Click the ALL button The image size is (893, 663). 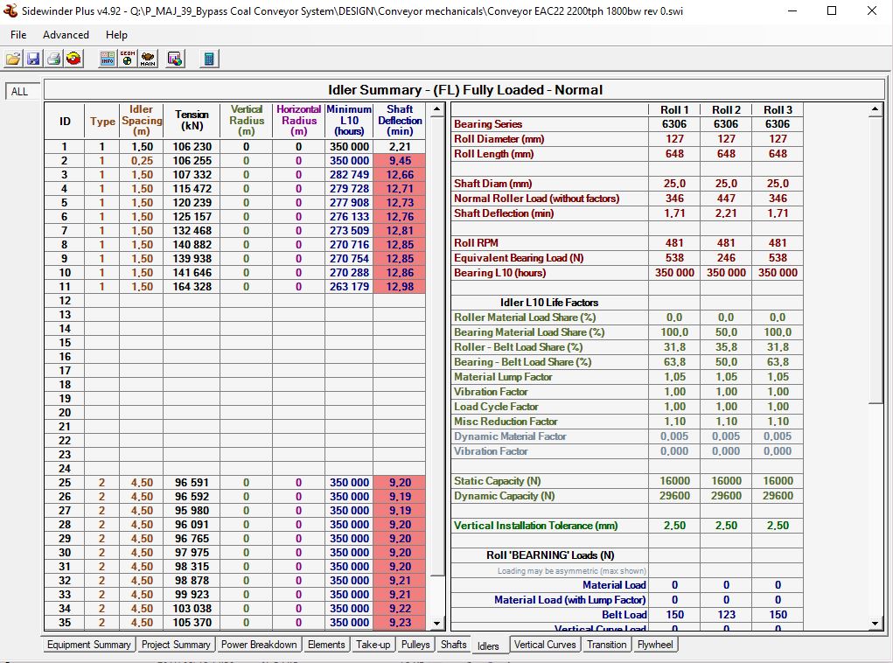(x=19, y=92)
